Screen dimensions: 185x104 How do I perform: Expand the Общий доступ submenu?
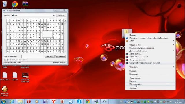(x=150, y=45)
